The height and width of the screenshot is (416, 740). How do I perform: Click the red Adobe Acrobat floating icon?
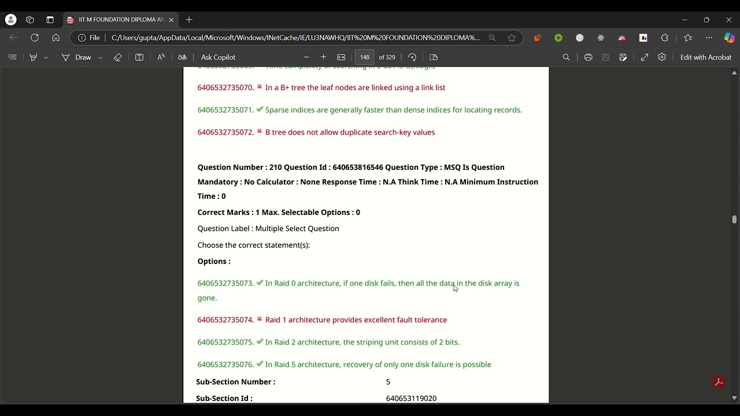pyautogui.click(x=719, y=382)
